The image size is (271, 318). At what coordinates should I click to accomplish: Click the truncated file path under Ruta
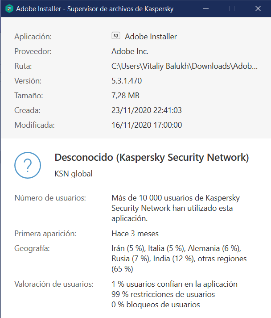coord(184,66)
